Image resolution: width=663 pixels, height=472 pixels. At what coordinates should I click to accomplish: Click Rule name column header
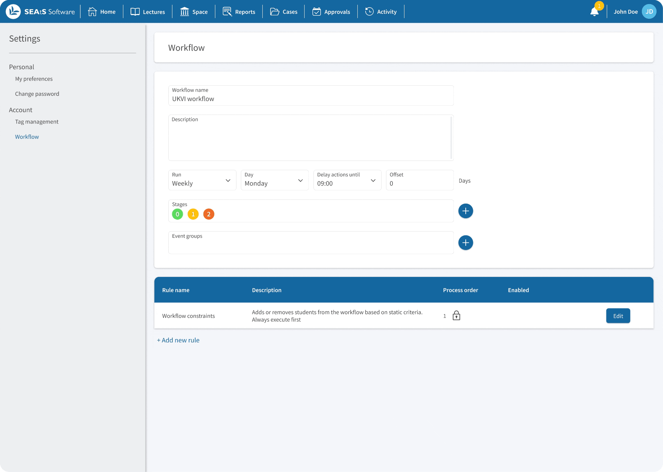[176, 290]
